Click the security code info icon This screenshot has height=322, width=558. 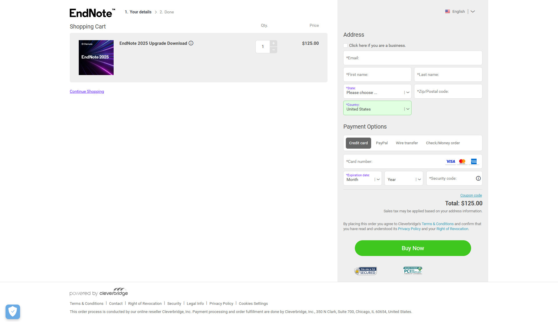click(x=478, y=179)
